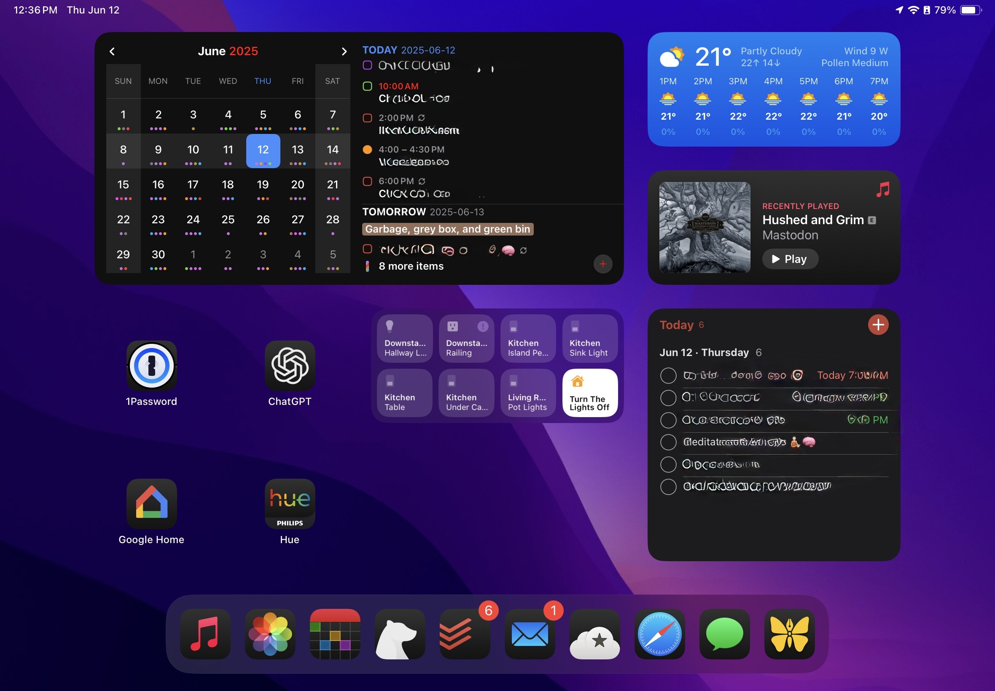Open Apple Music in the dock

[x=205, y=634]
